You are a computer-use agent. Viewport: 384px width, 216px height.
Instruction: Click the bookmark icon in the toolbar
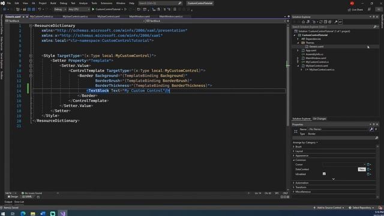click(x=175, y=10)
